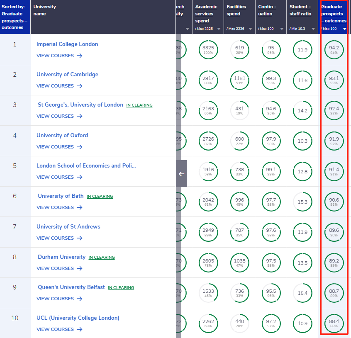This screenshot has height=338, width=351.
Task: Sort by Academic services spend column header
Action: 206,14
